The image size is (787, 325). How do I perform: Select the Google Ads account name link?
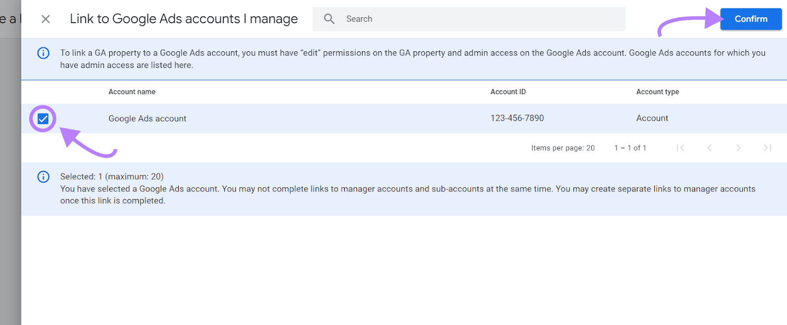[147, 118]
